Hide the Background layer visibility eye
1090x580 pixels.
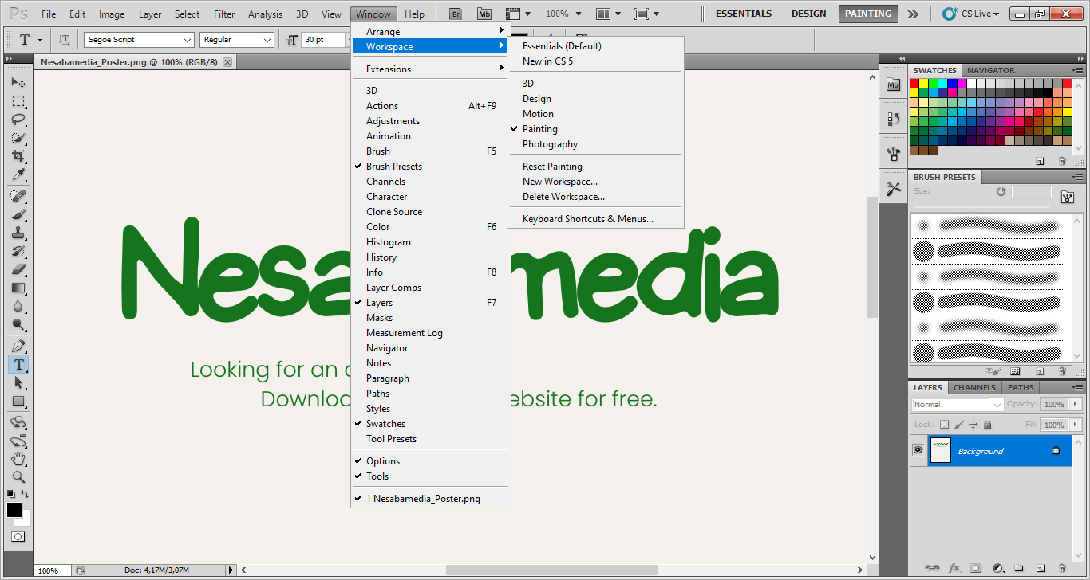coord(918,451)
